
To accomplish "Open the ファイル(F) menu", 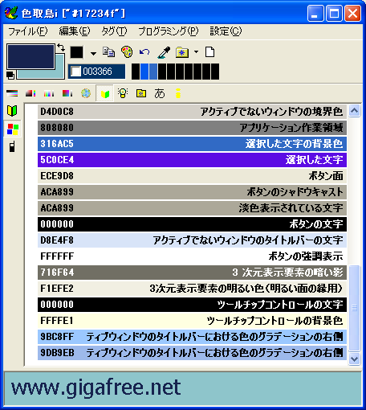I will coord(28,31).
